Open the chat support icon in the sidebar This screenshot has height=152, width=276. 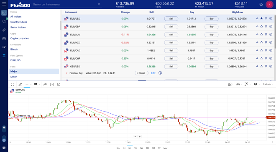4,147
